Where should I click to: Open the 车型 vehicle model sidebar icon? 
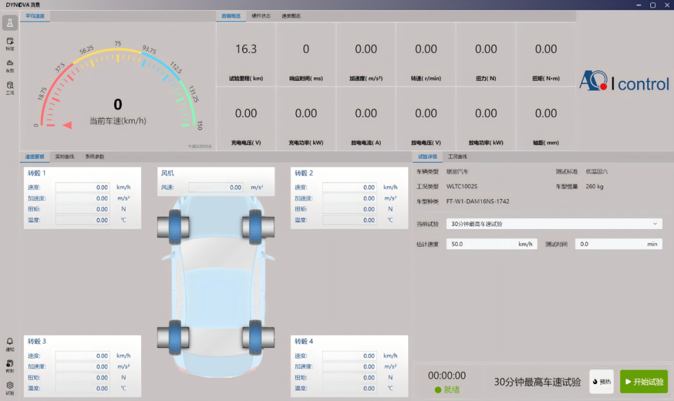coord(9,66)
